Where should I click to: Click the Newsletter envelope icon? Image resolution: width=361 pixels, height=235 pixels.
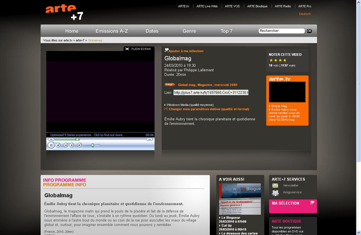click(x=275, y=186)
